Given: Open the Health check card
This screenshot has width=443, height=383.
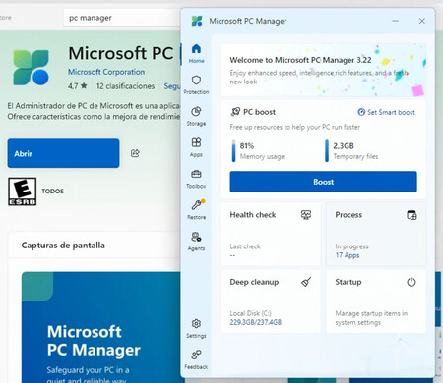Looking at the screenshot, I should (x=271, y=234).
